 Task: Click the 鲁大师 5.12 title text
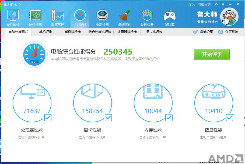pos(12,5)
